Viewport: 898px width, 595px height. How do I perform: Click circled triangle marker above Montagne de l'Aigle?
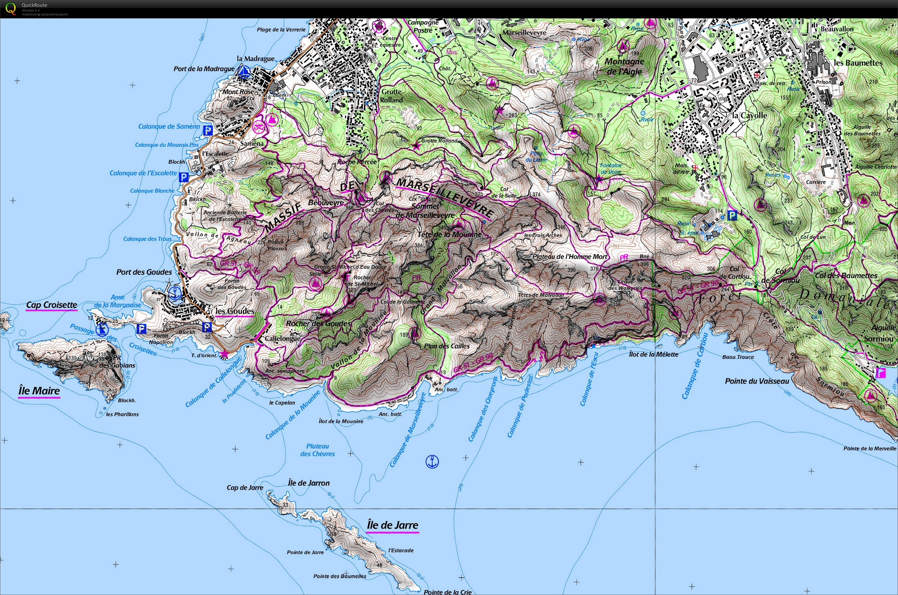click(x=623, y=46)
